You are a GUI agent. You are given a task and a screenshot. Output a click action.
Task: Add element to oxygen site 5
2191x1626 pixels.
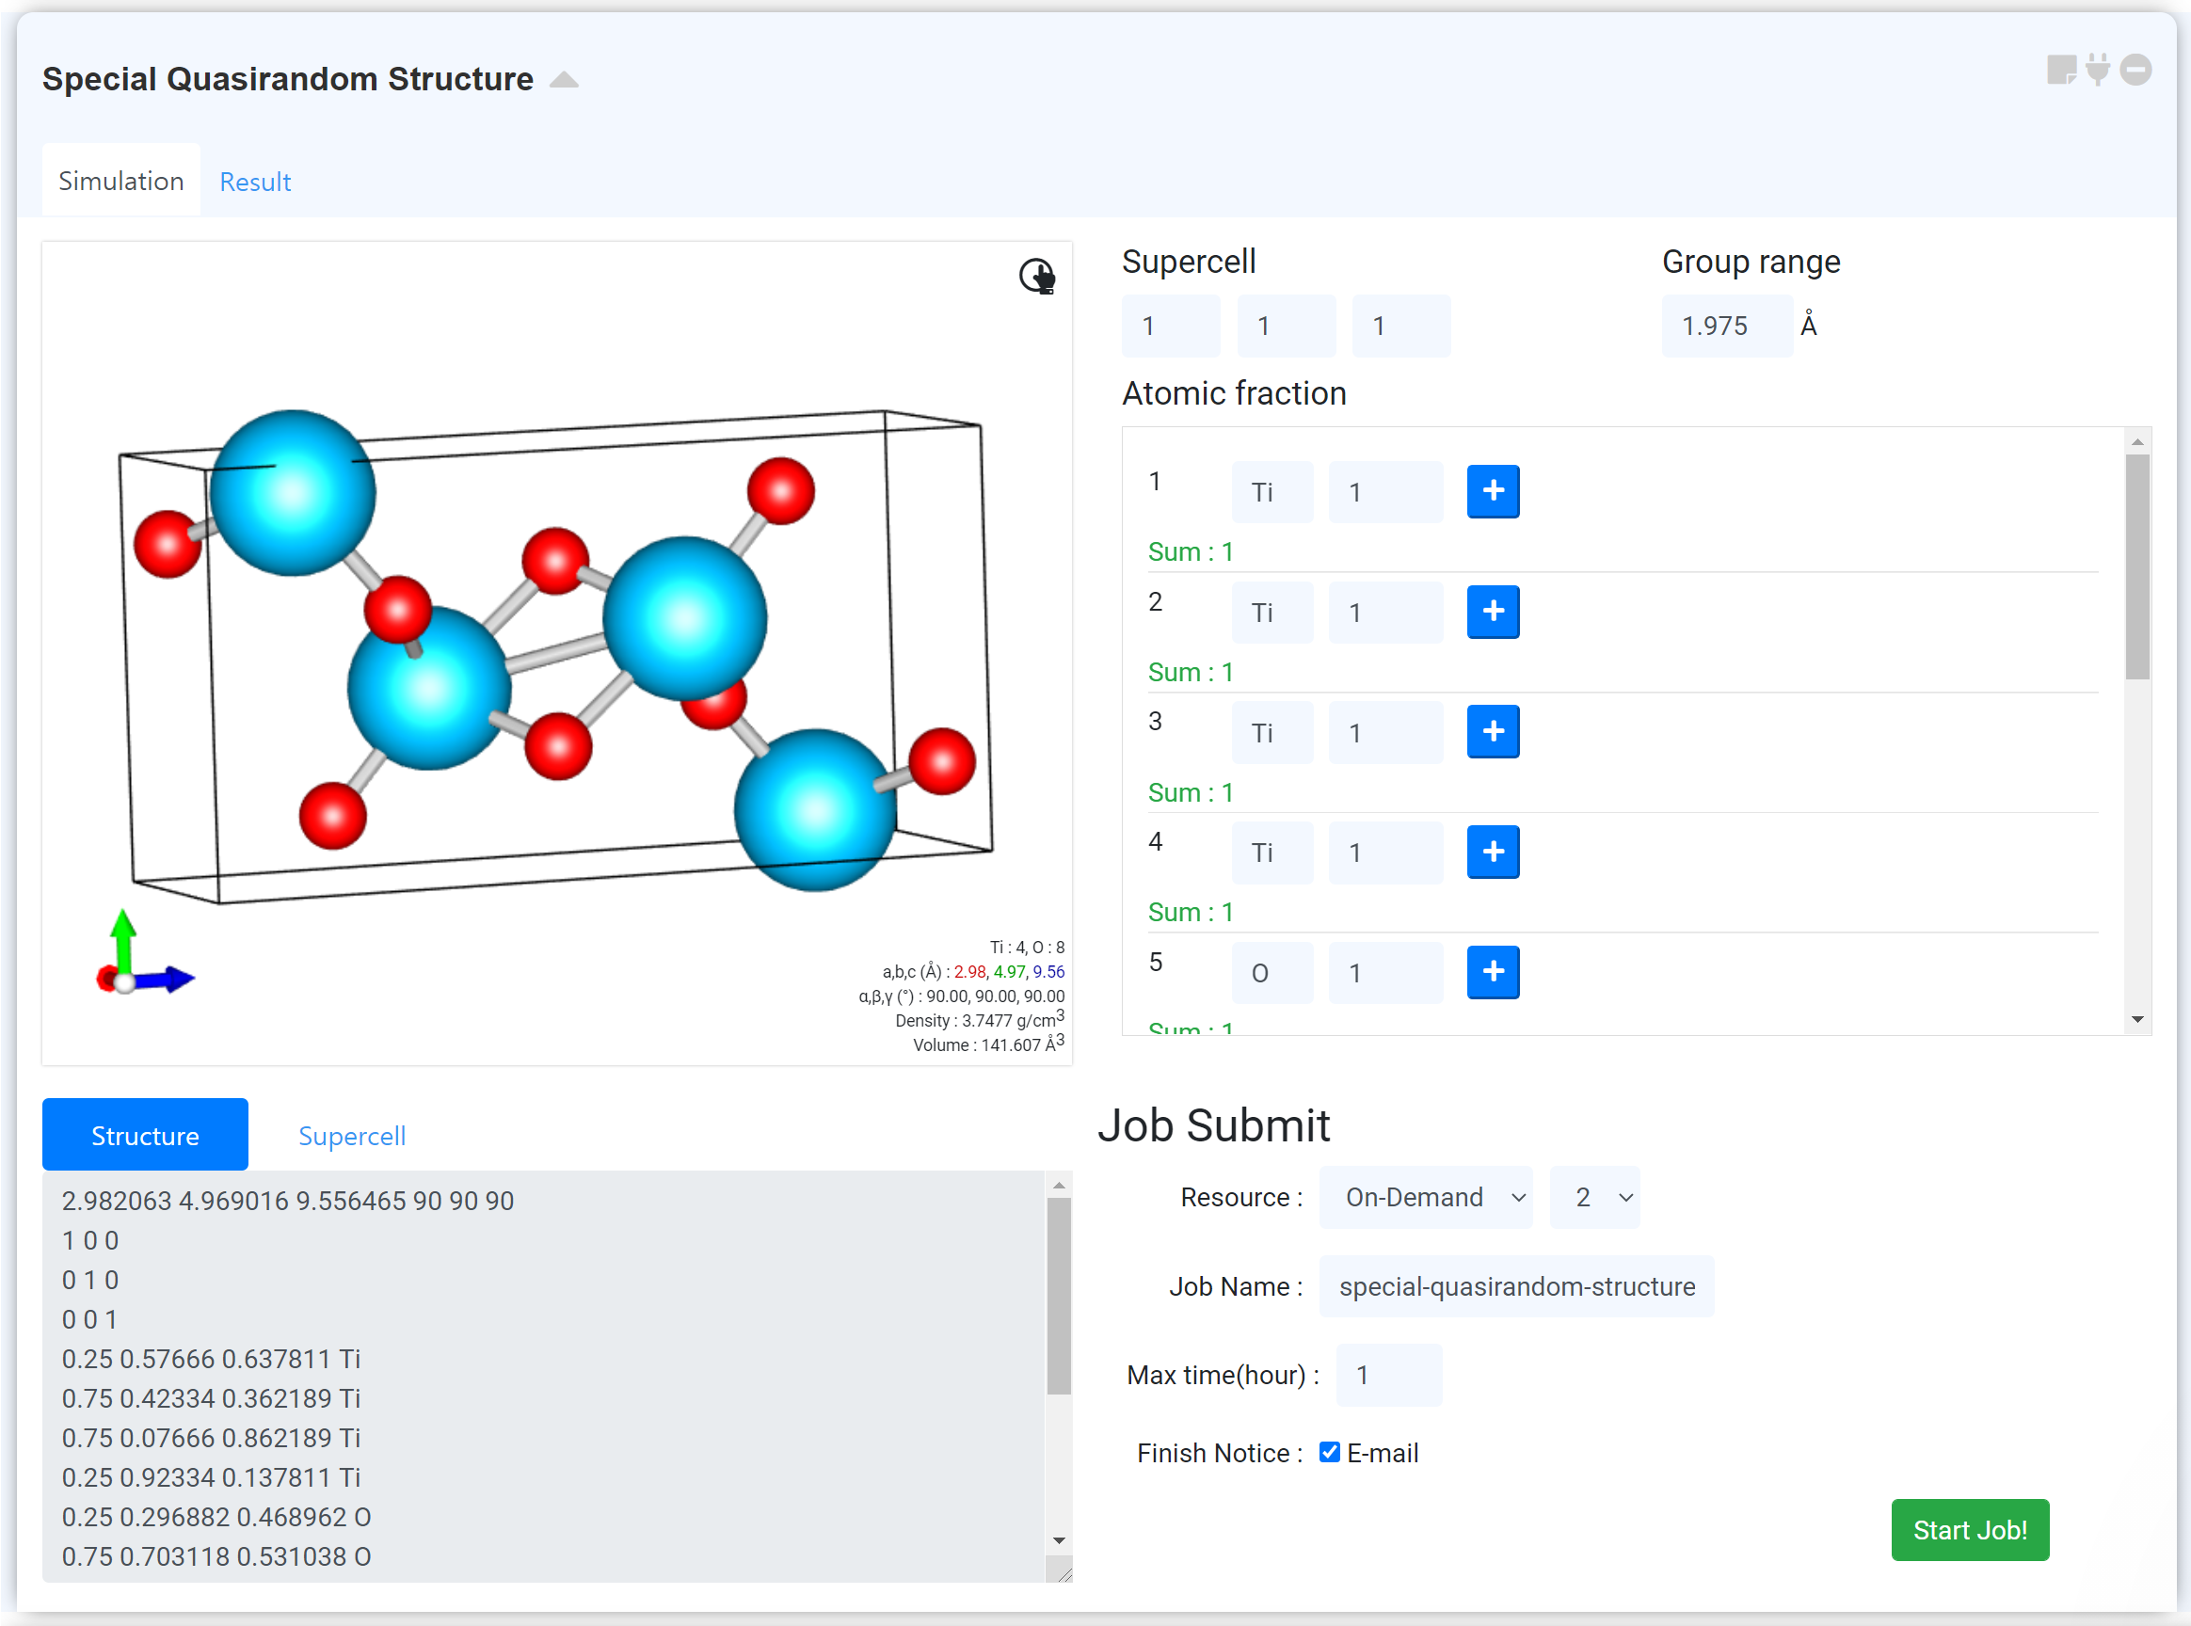1492,971
